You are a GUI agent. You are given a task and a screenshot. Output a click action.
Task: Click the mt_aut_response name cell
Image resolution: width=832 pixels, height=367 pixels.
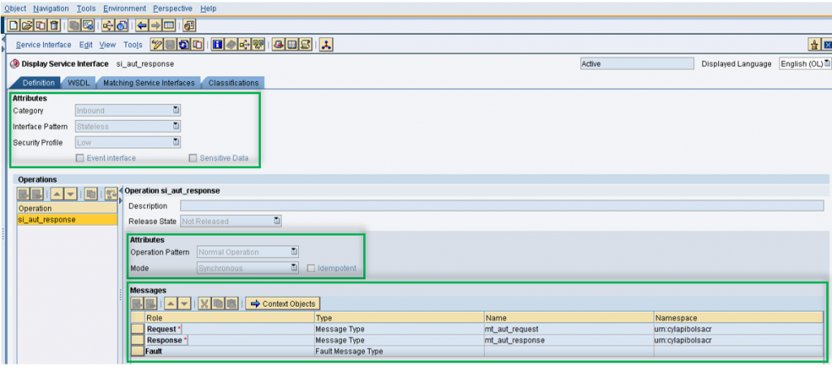point(568,340)
